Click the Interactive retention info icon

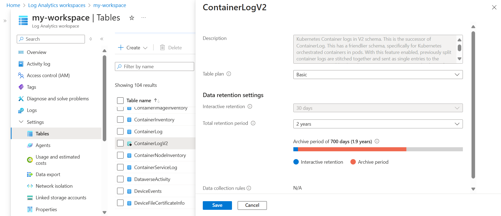point(250,107)
